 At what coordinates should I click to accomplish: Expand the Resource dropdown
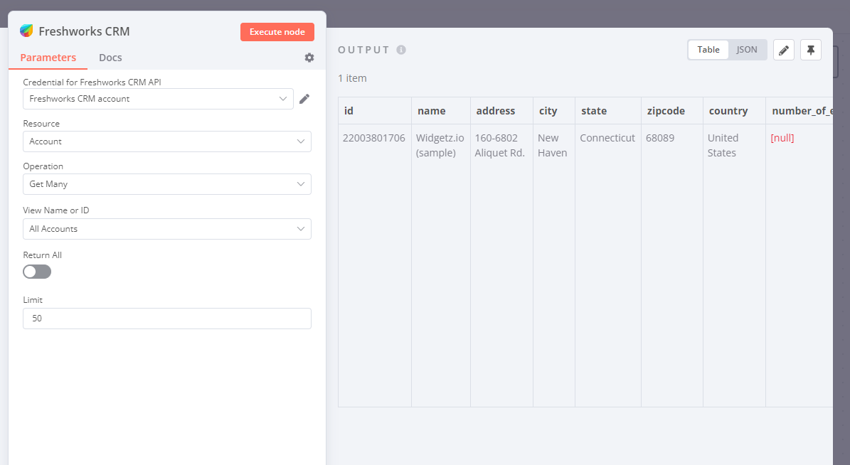[x=167, y=141]
